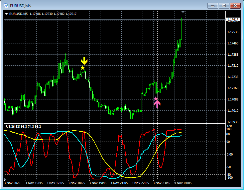
Task: Click the gray chart shift triangle marker
Action: coord(183,12)
